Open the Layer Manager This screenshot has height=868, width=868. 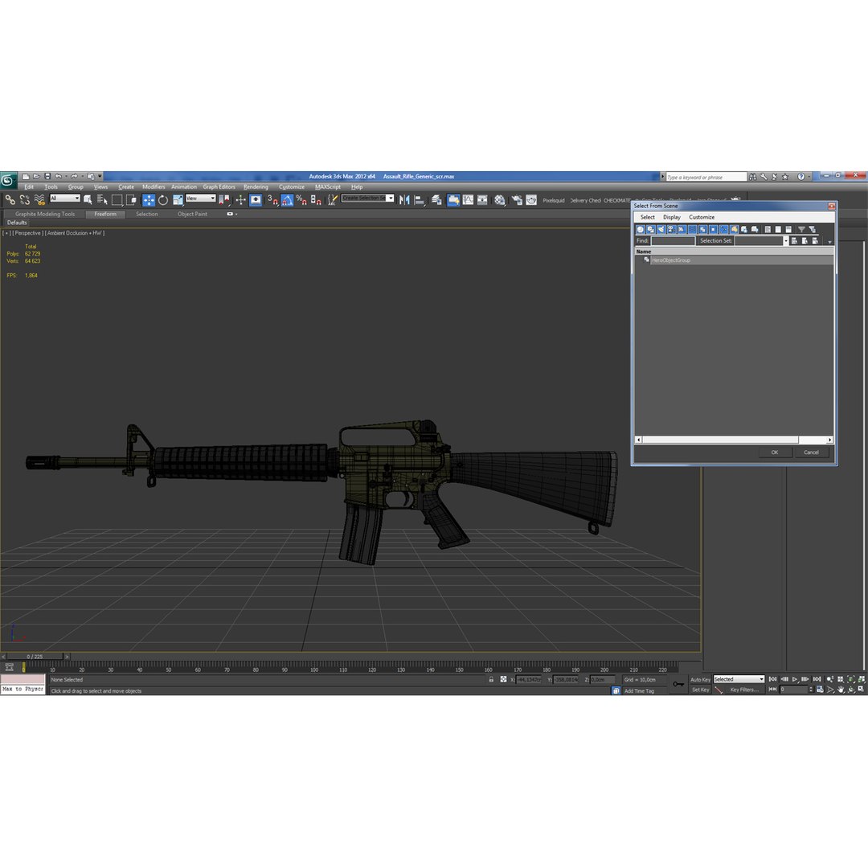pyautogui.click(x=436, y=200)
